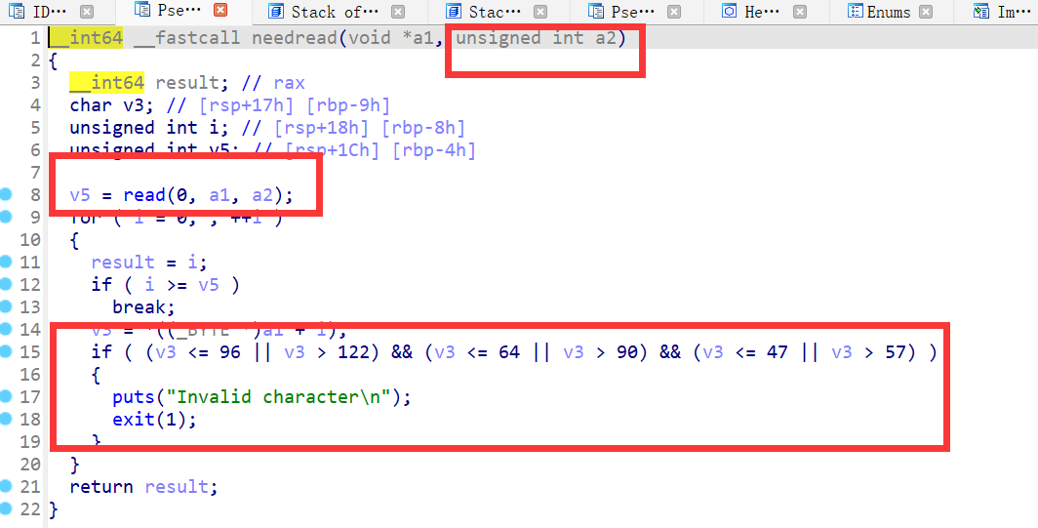Click the Stack of… tab icon
This screenshot has width=1038, height=528.
pyautogui.click(x=275, y=12)
